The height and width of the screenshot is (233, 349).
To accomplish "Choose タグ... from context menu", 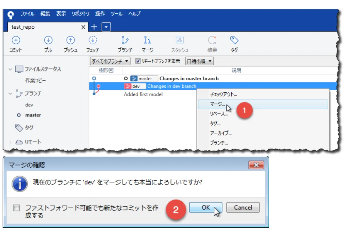I will 263,123.
